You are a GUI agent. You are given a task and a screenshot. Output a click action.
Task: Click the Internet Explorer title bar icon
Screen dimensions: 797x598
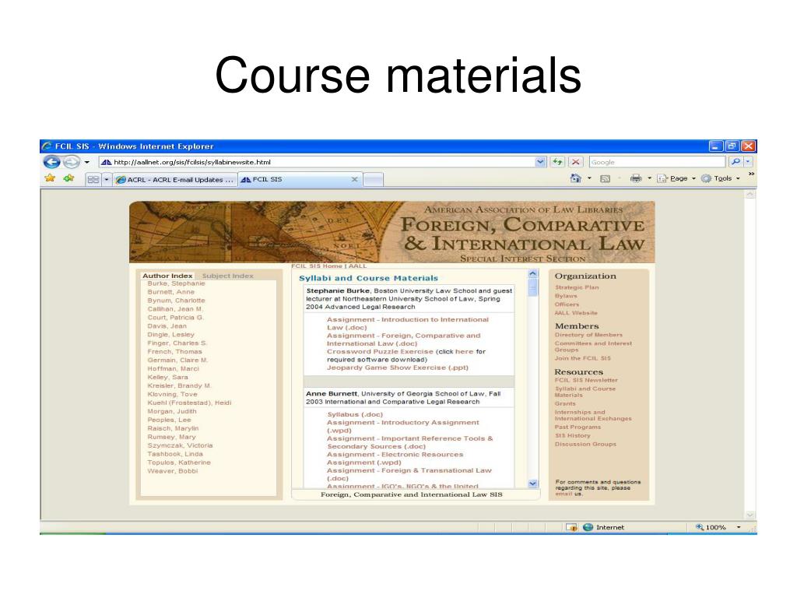(x=47, y=146)
